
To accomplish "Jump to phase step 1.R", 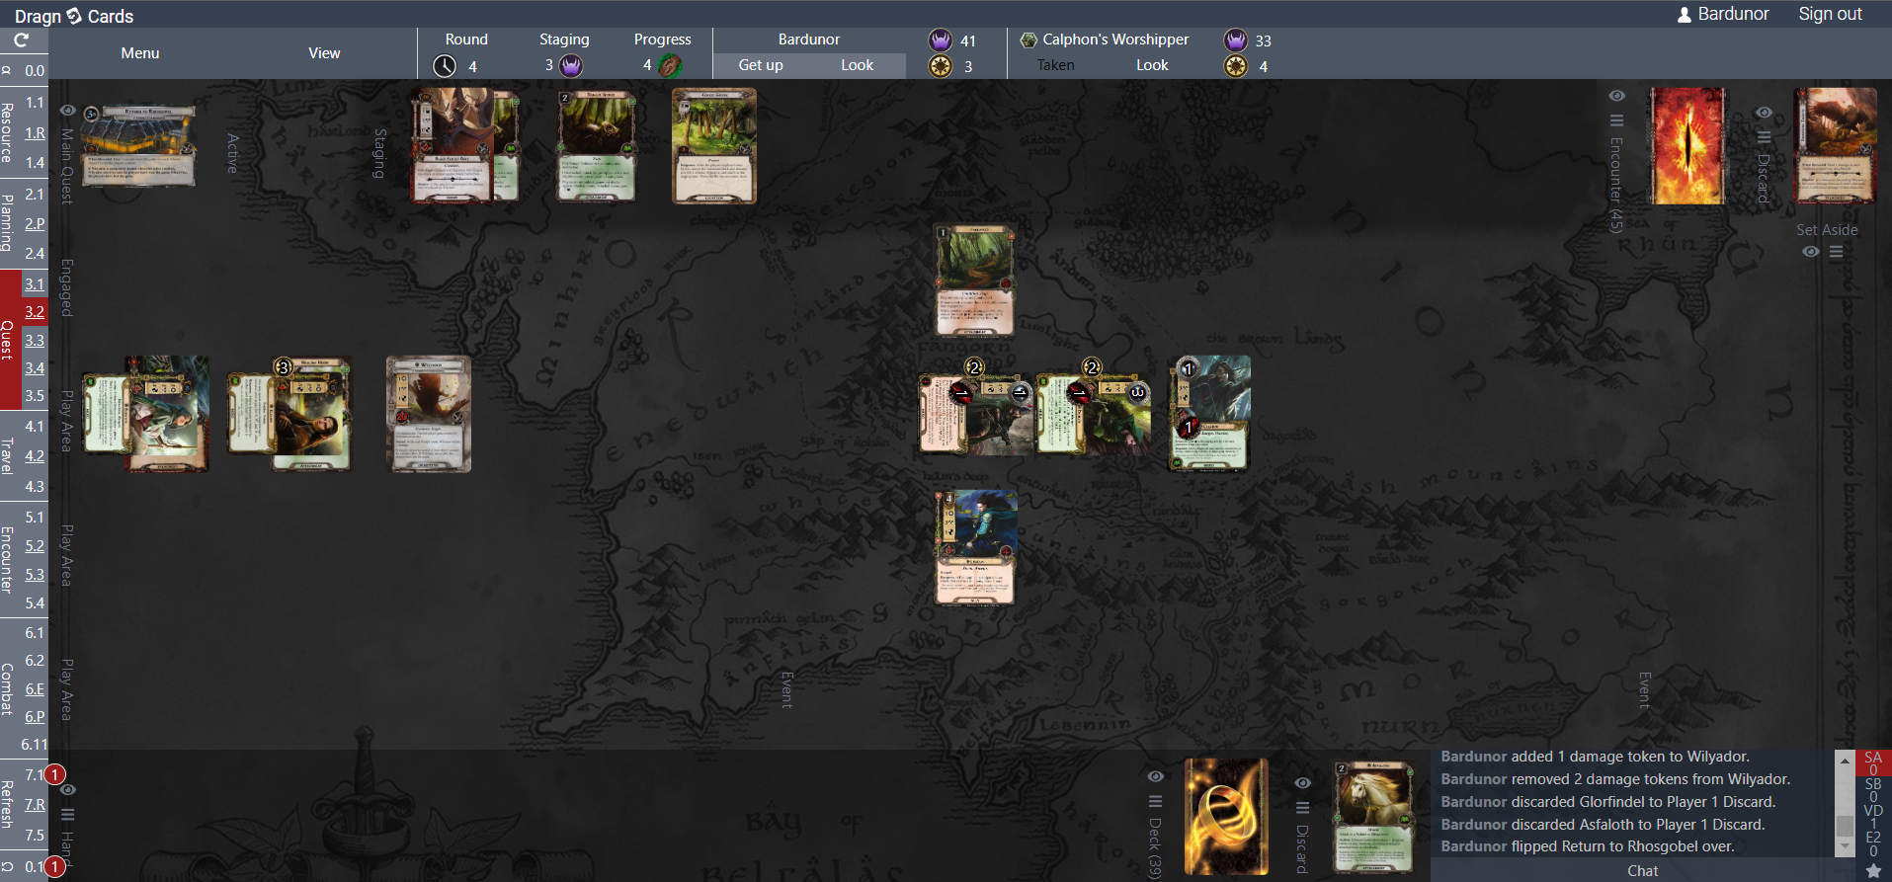I will (35, 133).
